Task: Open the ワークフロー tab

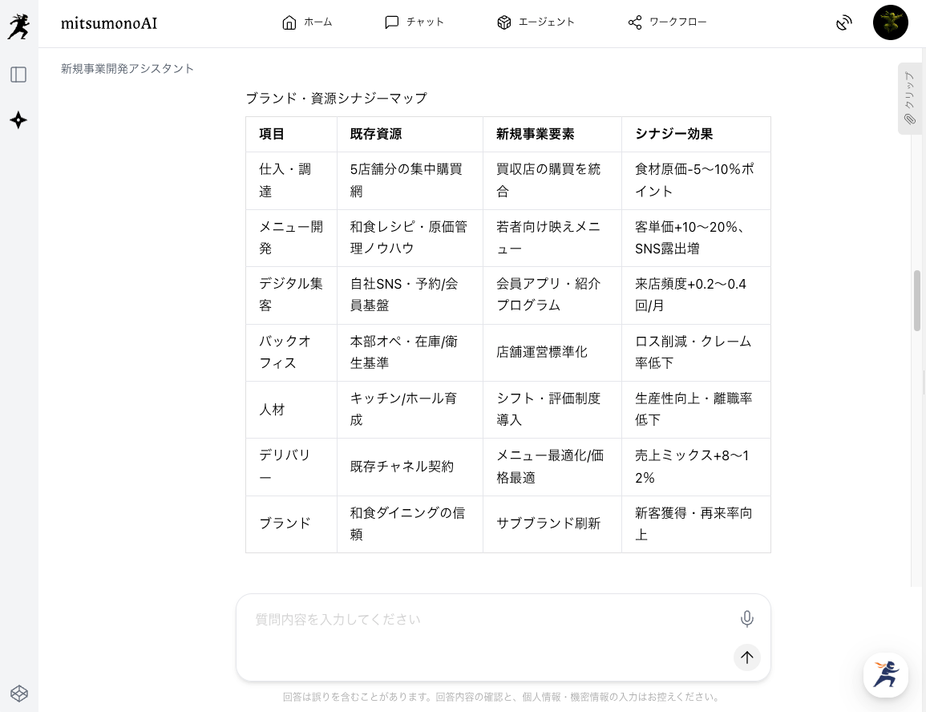Action: pos(667,22)
